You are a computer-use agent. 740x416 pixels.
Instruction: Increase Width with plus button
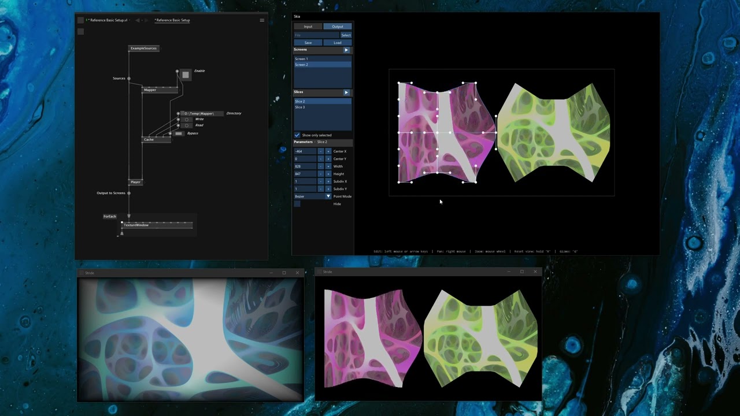328,166
